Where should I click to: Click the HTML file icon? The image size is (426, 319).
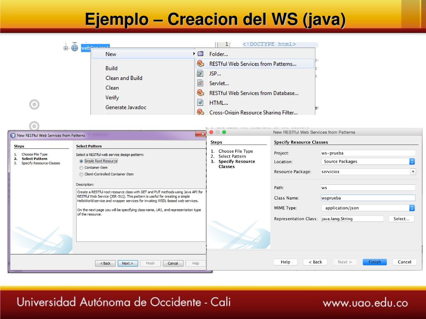coord(200,103)
